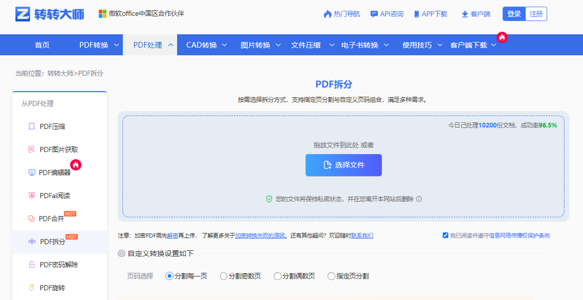Click the PDF合并 sidebar icon
Viewport: 583px width, 300px height.
coord(32,219)
